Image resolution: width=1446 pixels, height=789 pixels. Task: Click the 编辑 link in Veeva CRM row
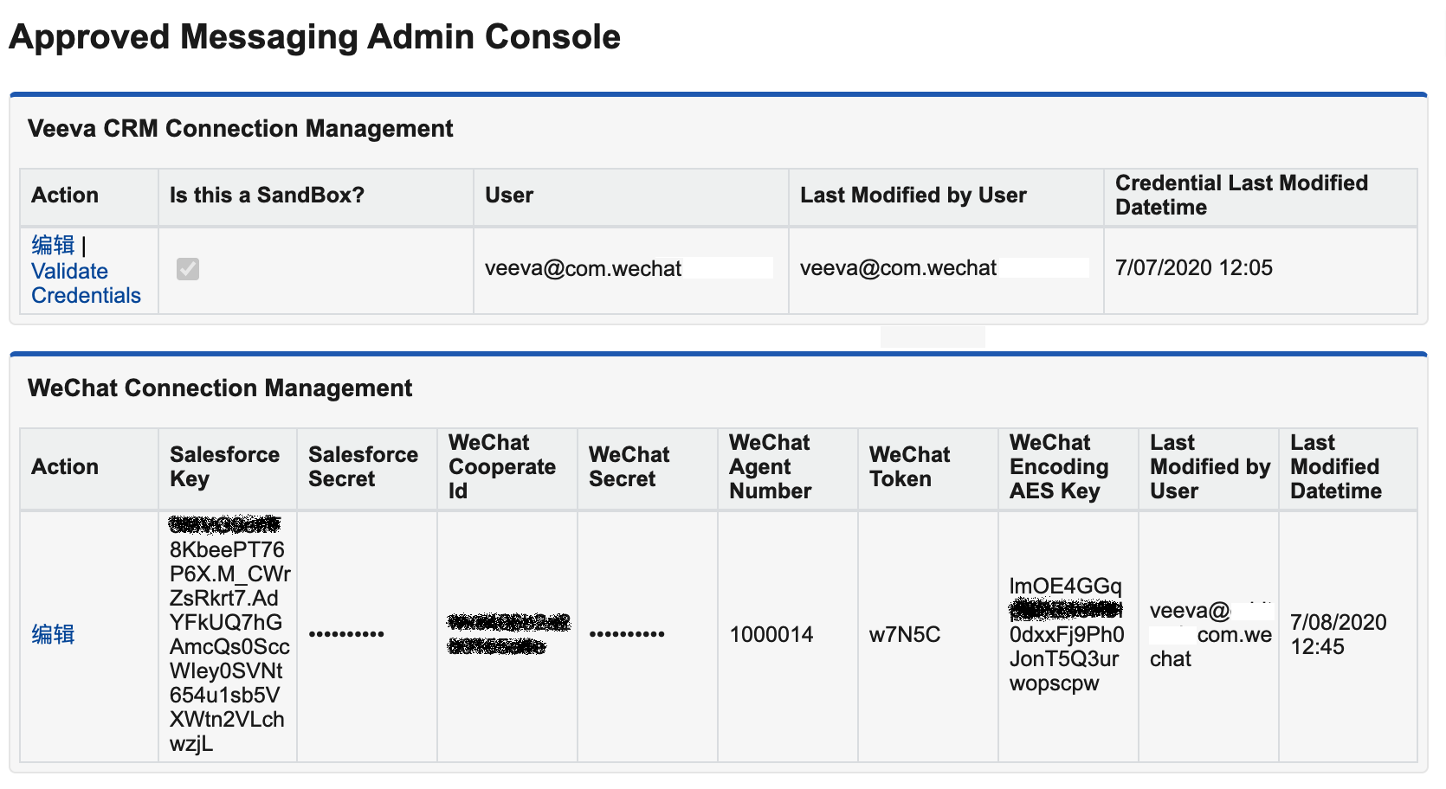click(53, 245)
